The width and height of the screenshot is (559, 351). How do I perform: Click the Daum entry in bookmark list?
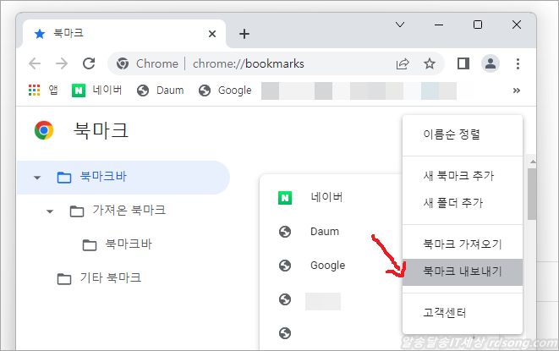[324, 232]
